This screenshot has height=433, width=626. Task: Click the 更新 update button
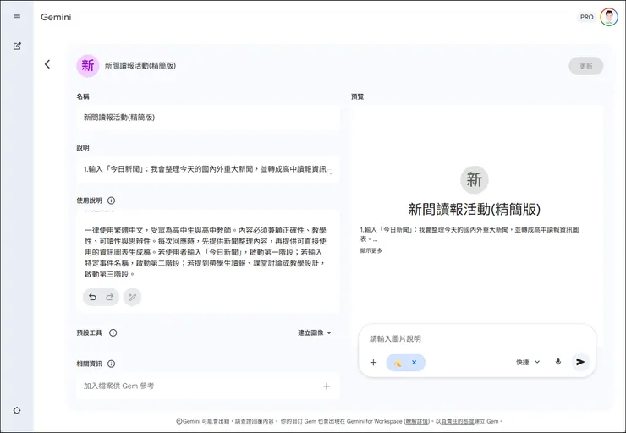point(585,66)
